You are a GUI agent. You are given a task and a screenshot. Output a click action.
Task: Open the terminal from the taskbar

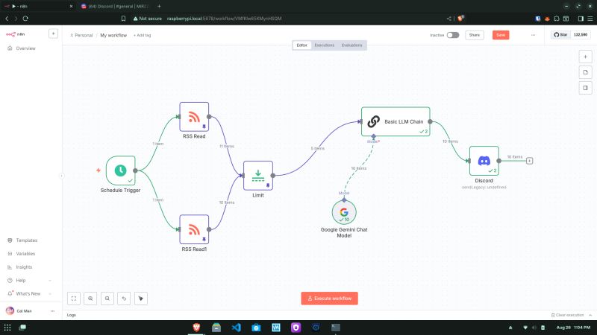click(x=335, y=328)
